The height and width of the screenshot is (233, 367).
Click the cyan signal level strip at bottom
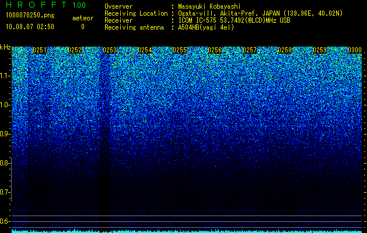[x=187, y=231]
